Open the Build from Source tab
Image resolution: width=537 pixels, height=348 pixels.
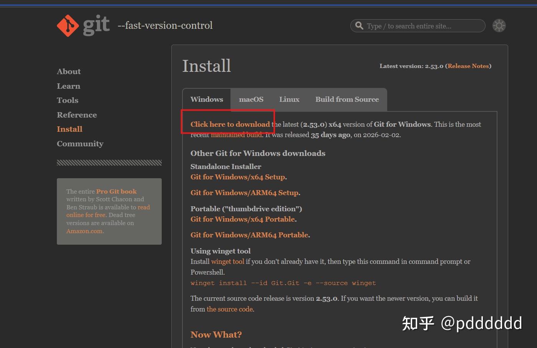click(347, 99)
